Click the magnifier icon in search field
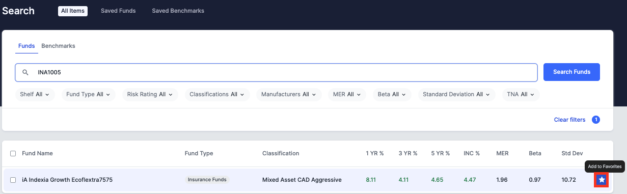The image size is (627, 194). click(25, 72)
